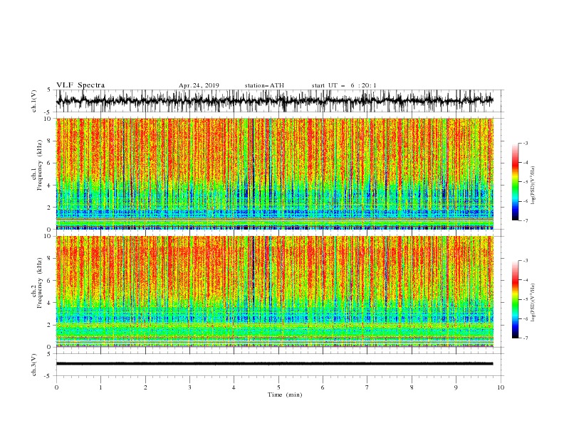This screenshot has width=564, height=435.
Task: Click time axis tick label '3'
Action: (x=189, y=387)
